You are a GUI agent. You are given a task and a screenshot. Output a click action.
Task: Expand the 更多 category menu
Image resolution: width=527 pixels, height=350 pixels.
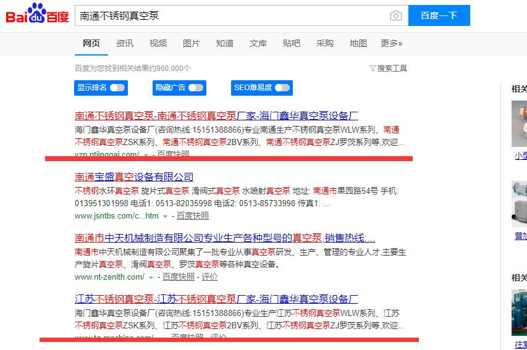point(391,43)
